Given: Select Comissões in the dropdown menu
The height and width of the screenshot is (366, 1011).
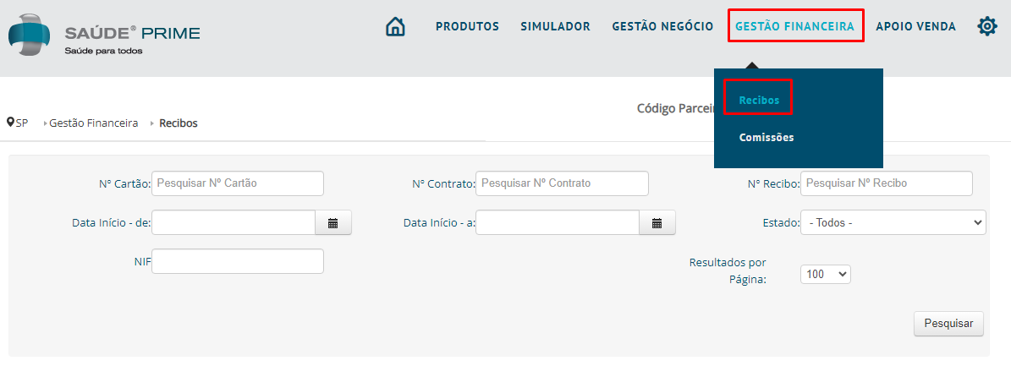Looking at the screenshot, I should pyautogui.click(x=766, y=137).
